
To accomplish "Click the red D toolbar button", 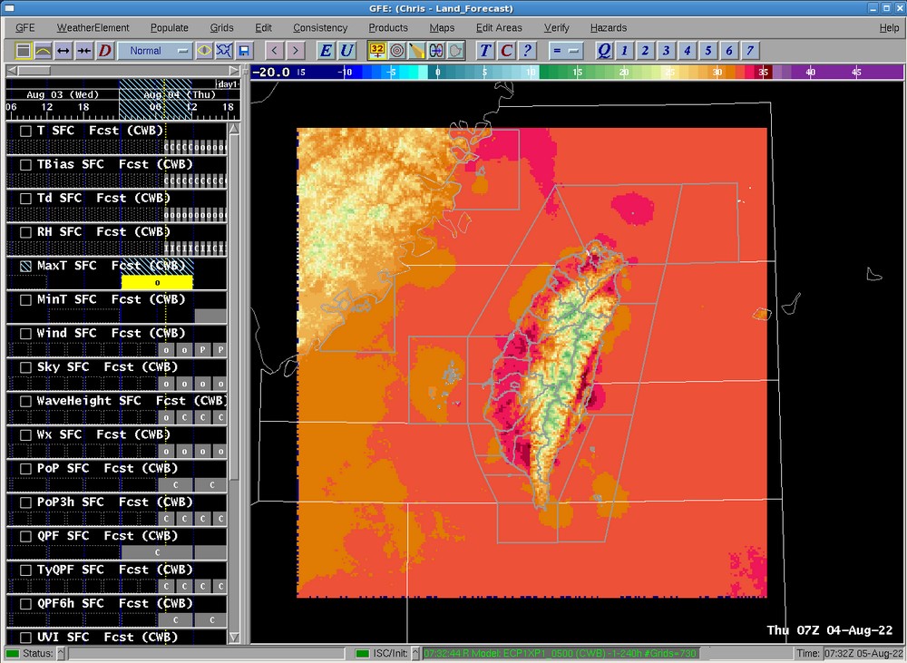I will click(104, 51).
